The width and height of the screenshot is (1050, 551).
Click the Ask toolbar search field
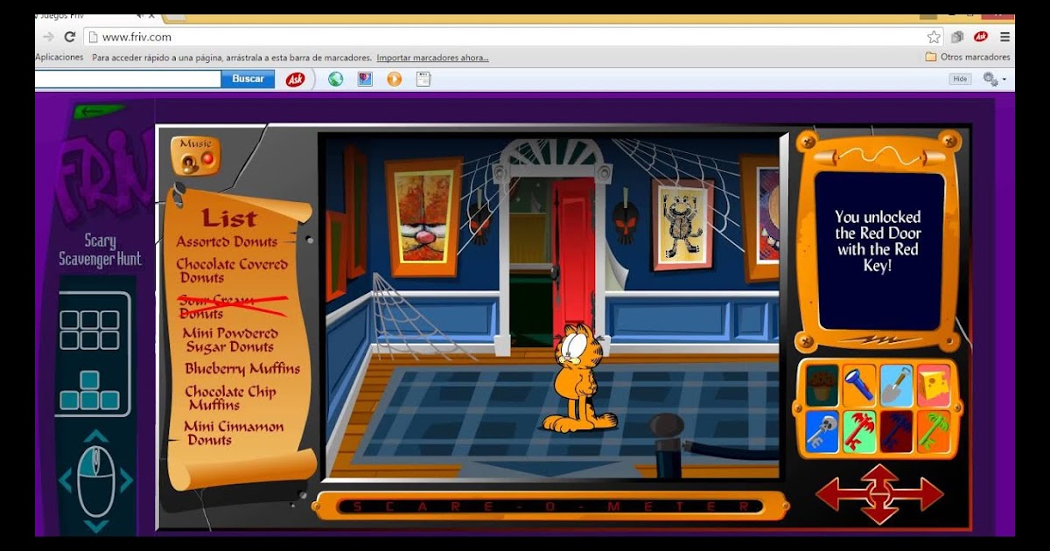point(128,79)
